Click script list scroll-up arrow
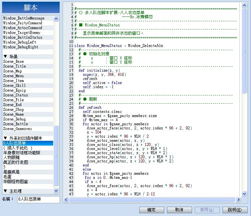This screenshot has height=216, width=251. [56, 19]
